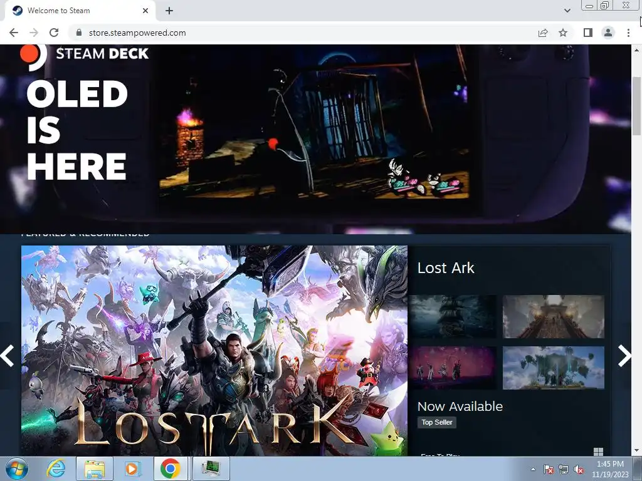Open the Chrome profile avatar menu
The height and width of the screenshot is (481, 642).
point(608,33)
